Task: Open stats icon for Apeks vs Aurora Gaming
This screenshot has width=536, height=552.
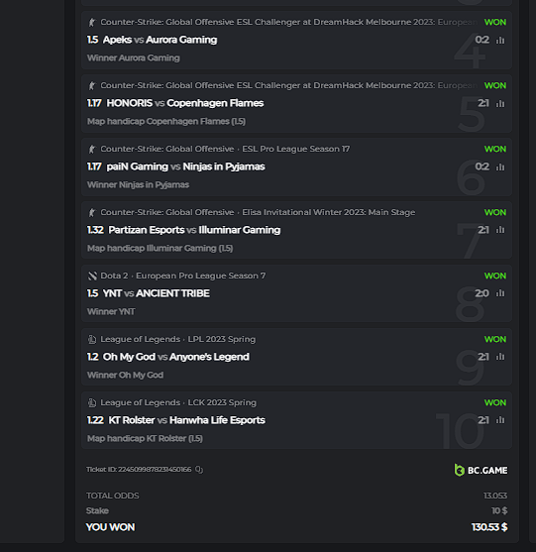Action: pyautogui.click(x=500, y=41)
